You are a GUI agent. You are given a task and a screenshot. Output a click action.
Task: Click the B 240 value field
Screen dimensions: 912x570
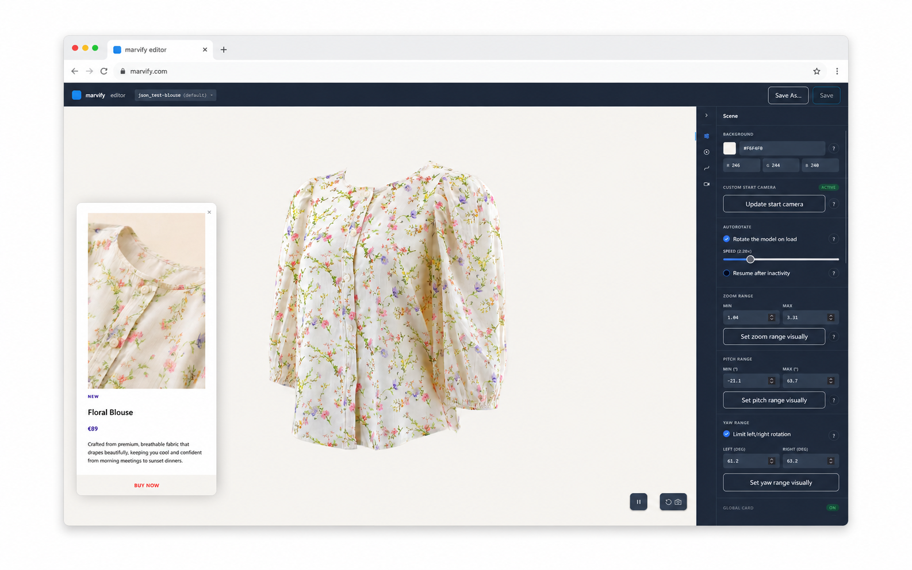820,165
